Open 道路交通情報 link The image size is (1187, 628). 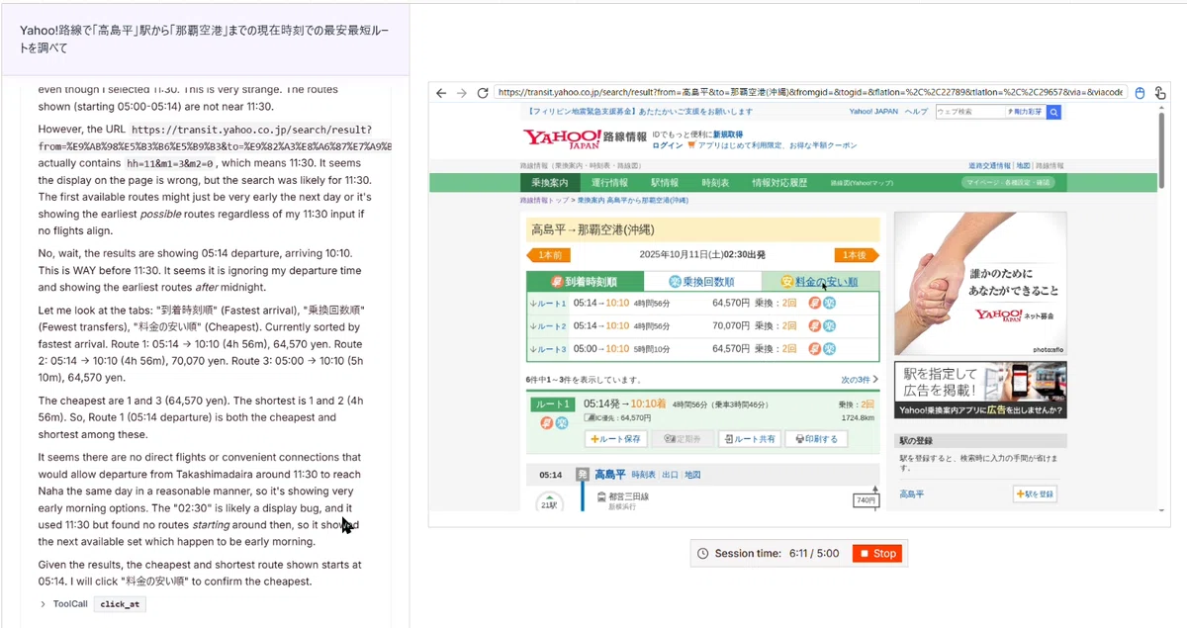click(990, 166)
